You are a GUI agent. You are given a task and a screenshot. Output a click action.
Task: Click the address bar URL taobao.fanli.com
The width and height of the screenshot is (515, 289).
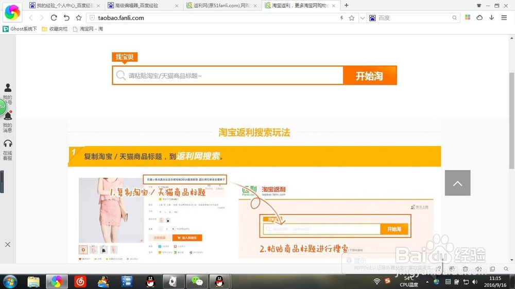point(121,18)
